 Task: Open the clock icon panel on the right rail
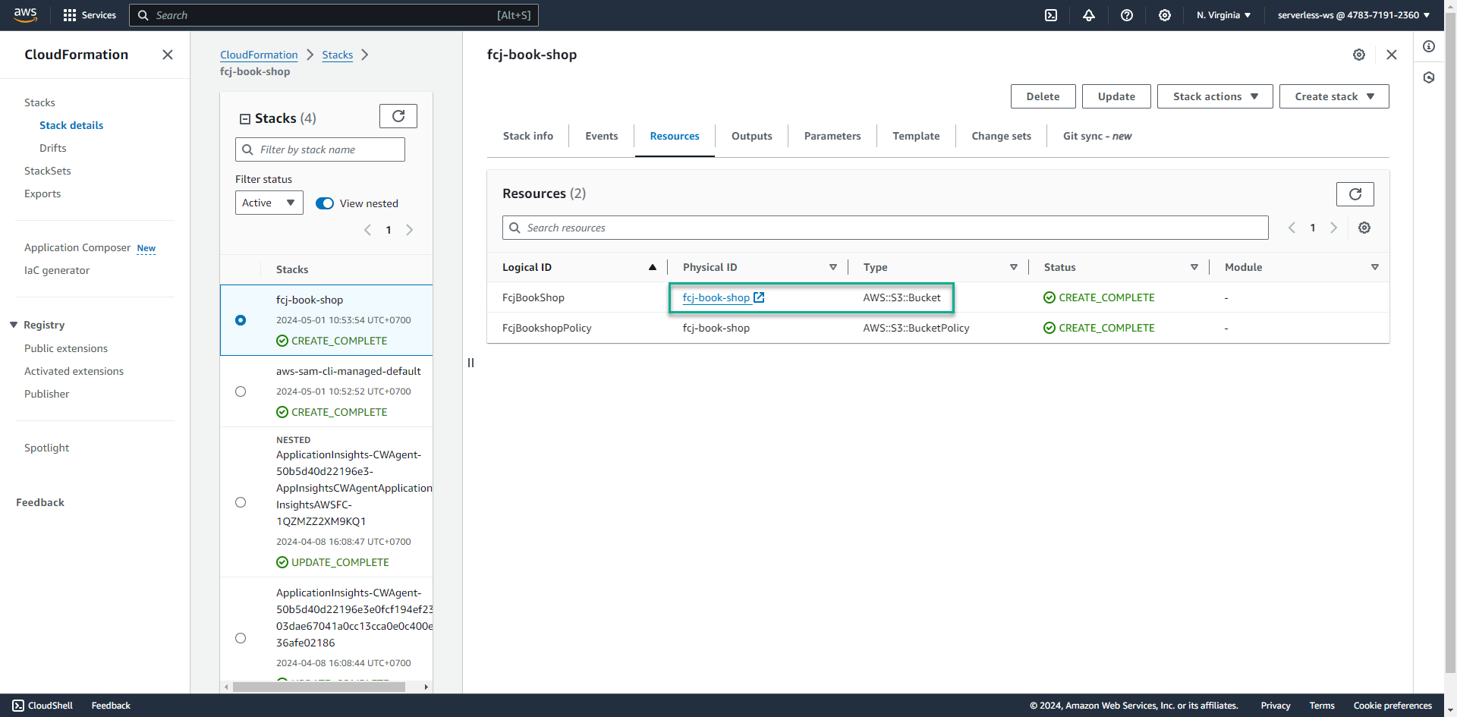(1429, 77)
